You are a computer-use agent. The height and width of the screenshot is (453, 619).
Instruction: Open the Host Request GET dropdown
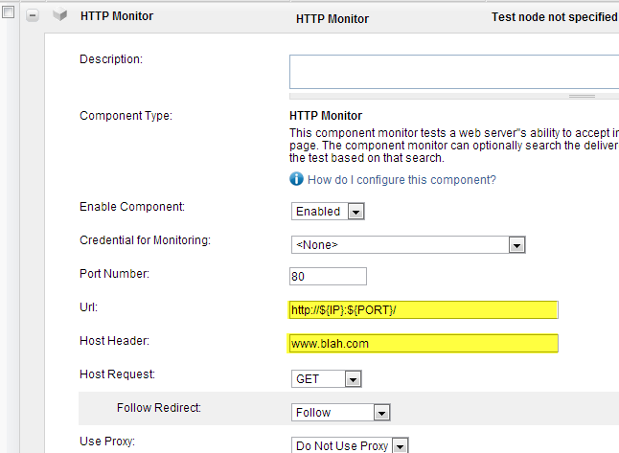(x=327, y=379)
